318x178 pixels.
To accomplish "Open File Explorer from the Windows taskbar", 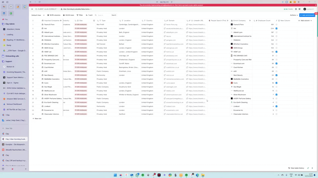I will tap(203, 175).
